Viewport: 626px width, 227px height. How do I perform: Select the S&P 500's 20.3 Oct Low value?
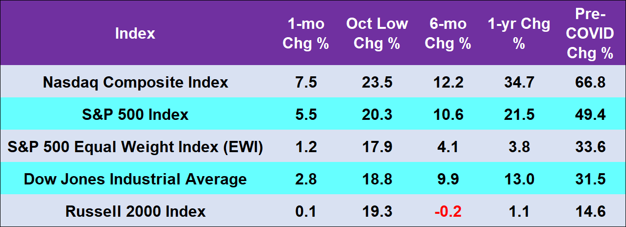pos(376,114)
